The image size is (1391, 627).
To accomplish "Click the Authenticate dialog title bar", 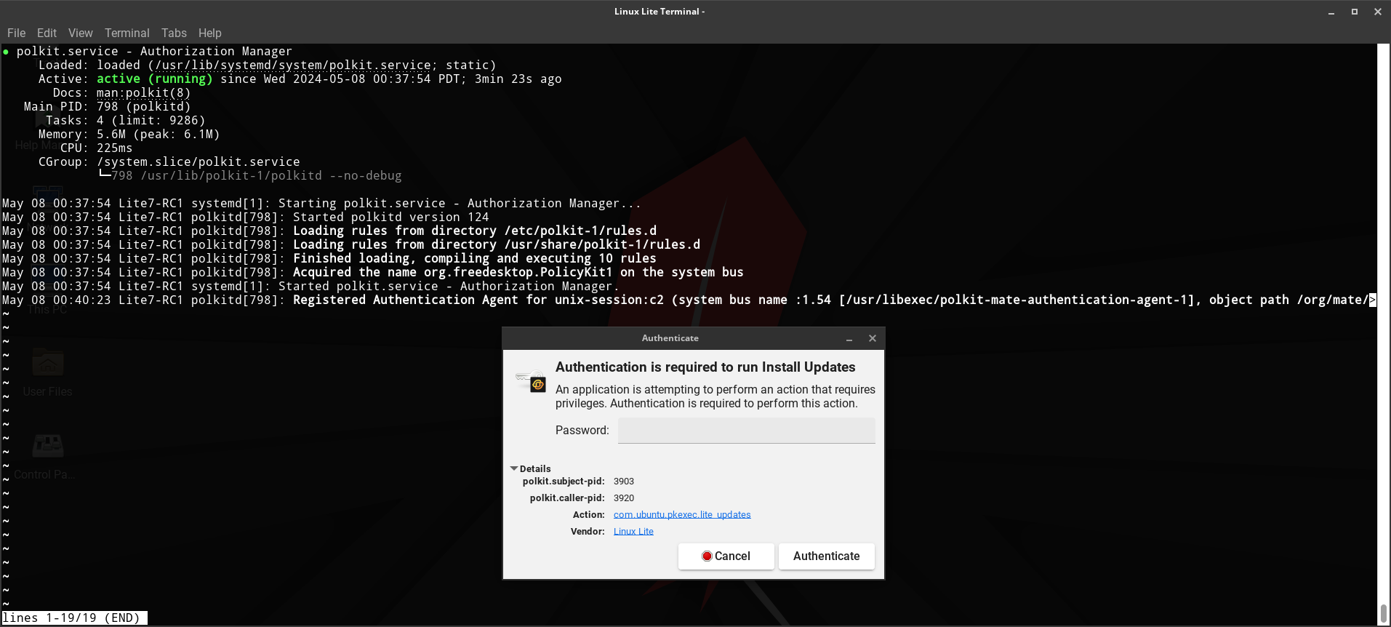I will (669, 338).
